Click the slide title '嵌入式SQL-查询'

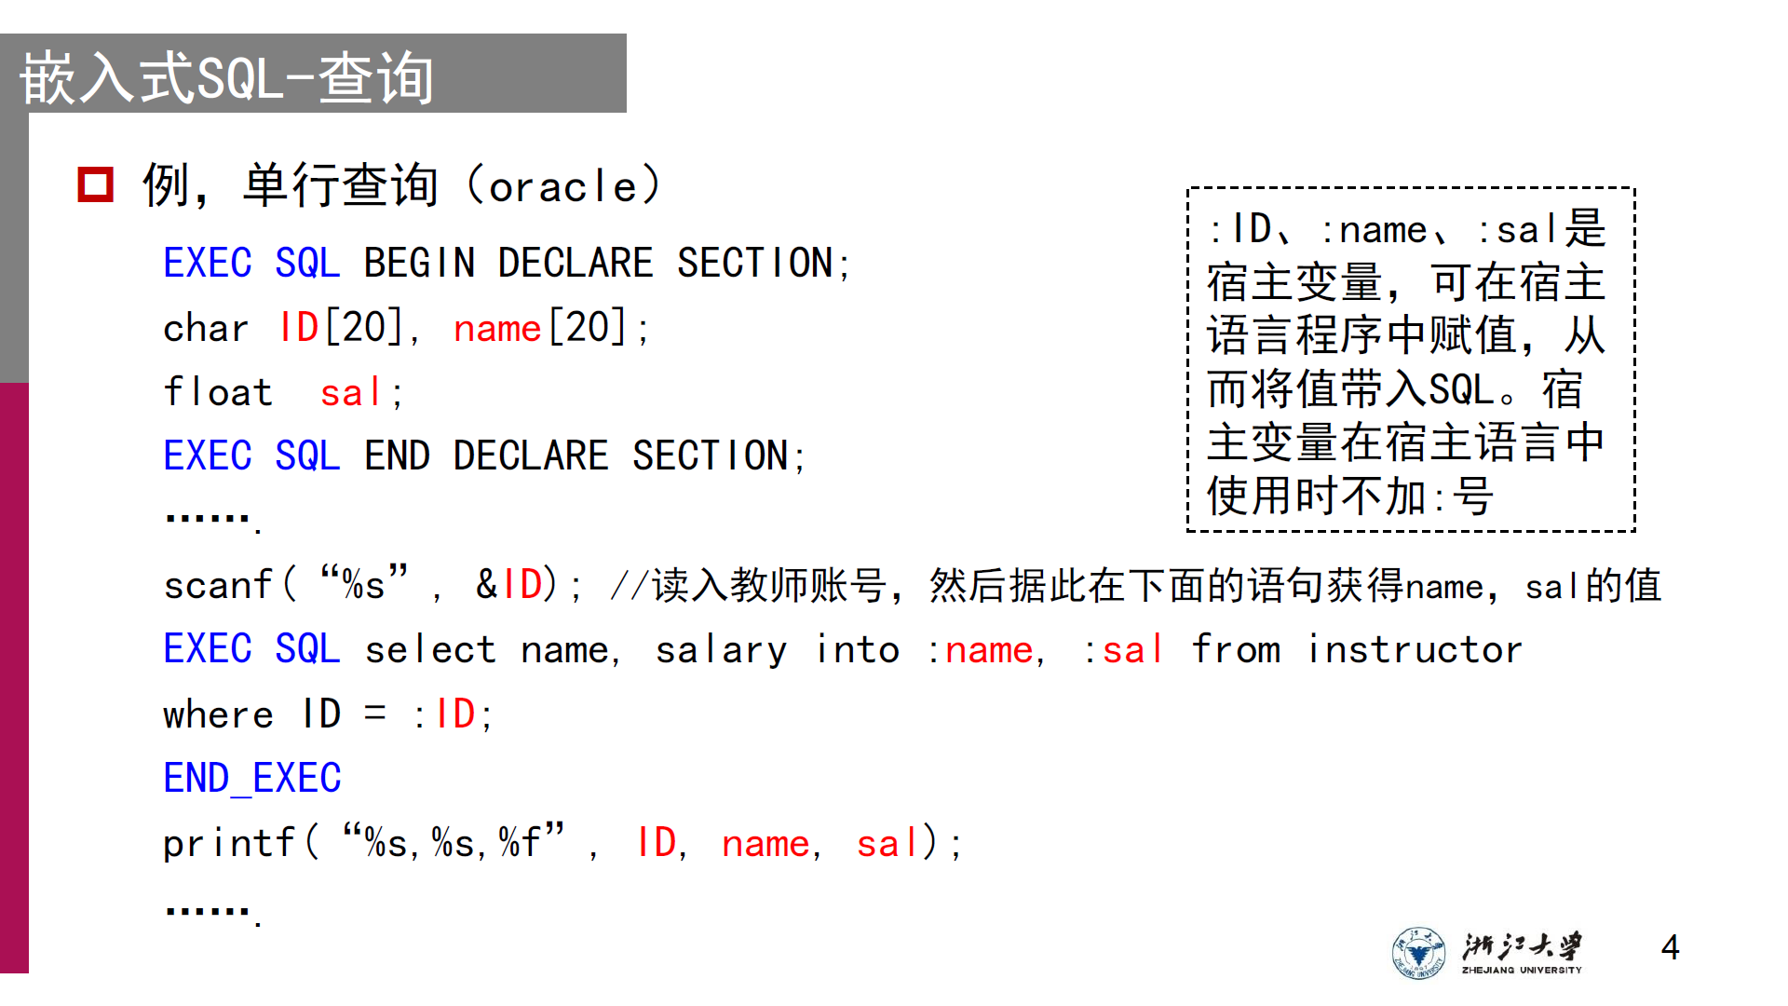[x=226, y=77]
